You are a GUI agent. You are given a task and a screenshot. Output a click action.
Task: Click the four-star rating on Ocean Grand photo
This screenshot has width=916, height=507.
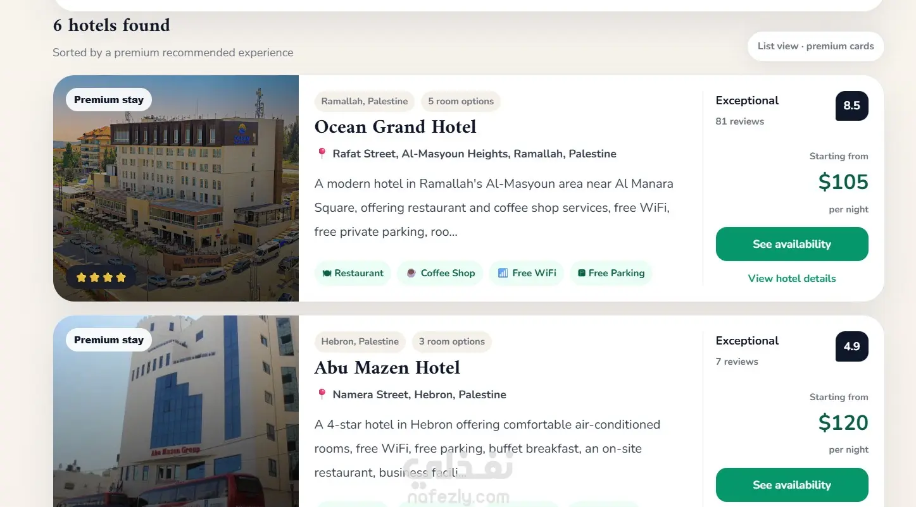(101, 277)
